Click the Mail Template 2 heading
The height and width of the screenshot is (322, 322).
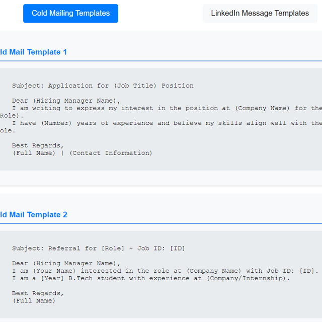pyautogui.click(x=34, y=215)
